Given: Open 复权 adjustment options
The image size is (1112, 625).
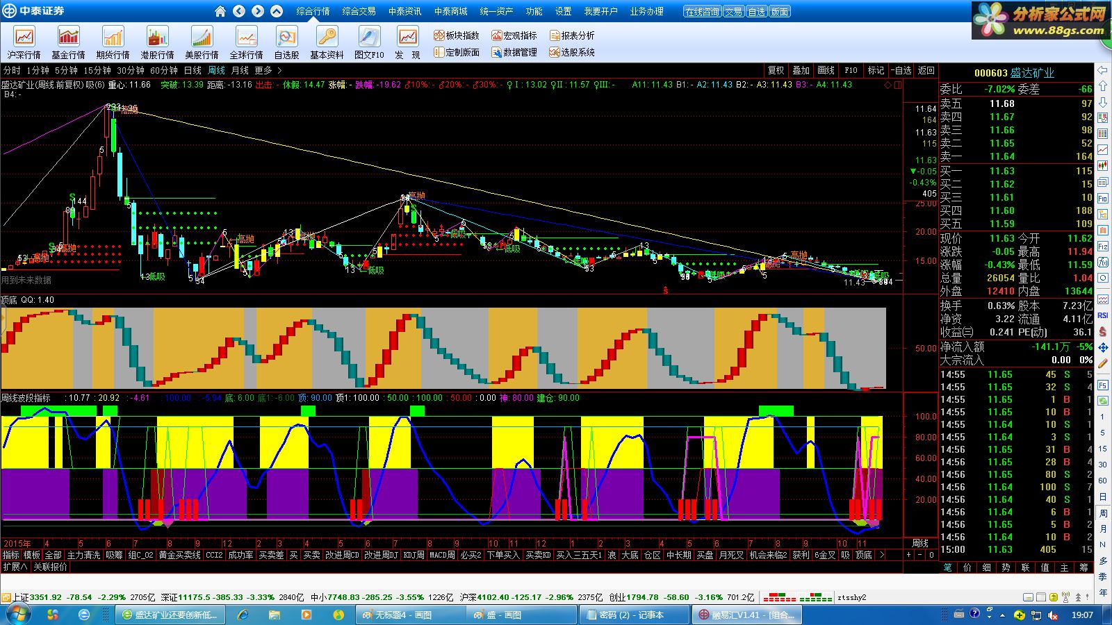Looking at the screenshot, I should coord(776,71).
